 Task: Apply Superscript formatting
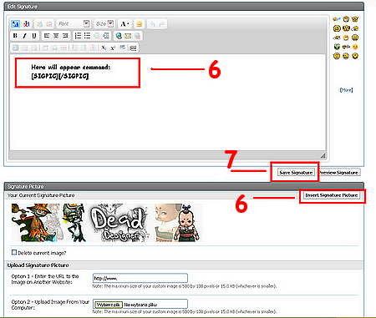point(113,48)
